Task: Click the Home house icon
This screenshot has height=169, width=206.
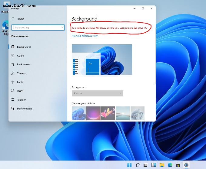Action: (13, 19)
